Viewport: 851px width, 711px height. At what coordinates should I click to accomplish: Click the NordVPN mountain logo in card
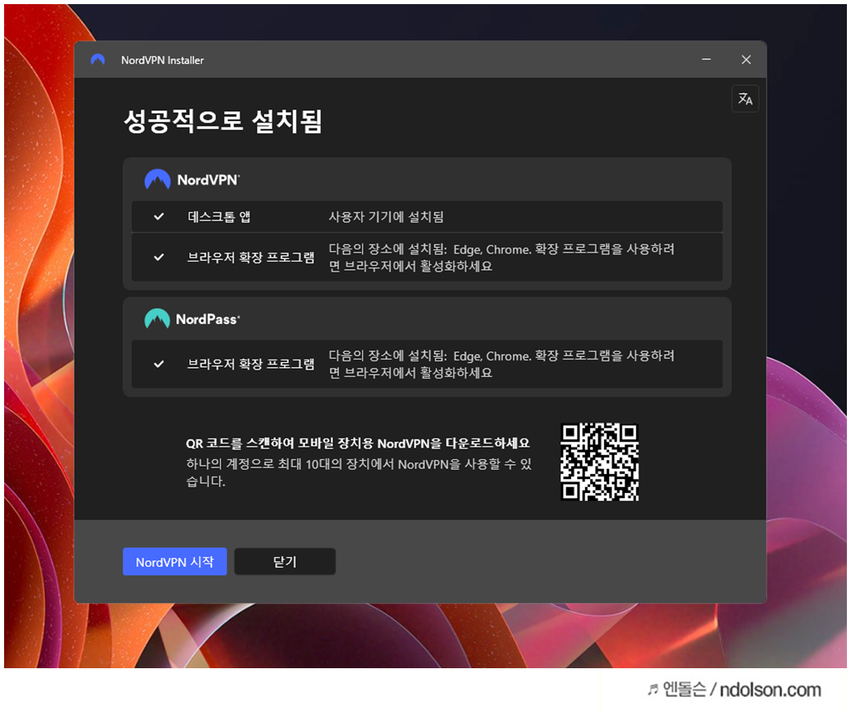click(x=157, y=179)
